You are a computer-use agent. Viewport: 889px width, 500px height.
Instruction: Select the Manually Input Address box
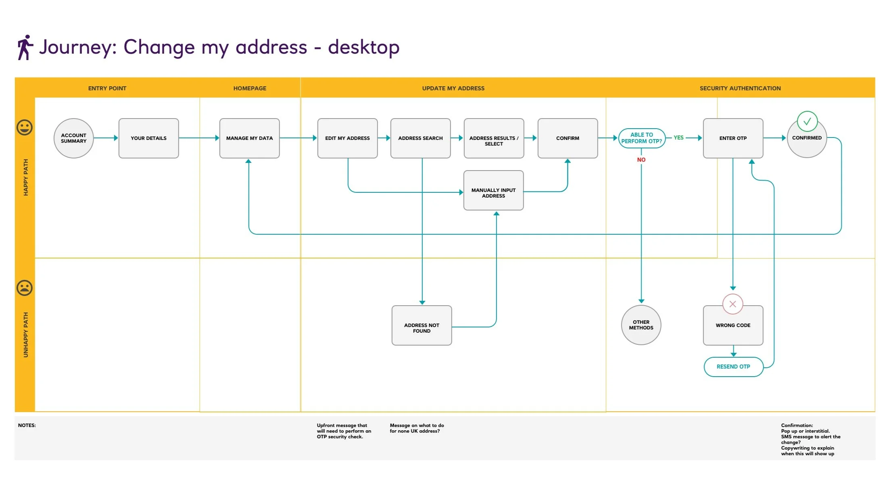click(x=493, y=190)
